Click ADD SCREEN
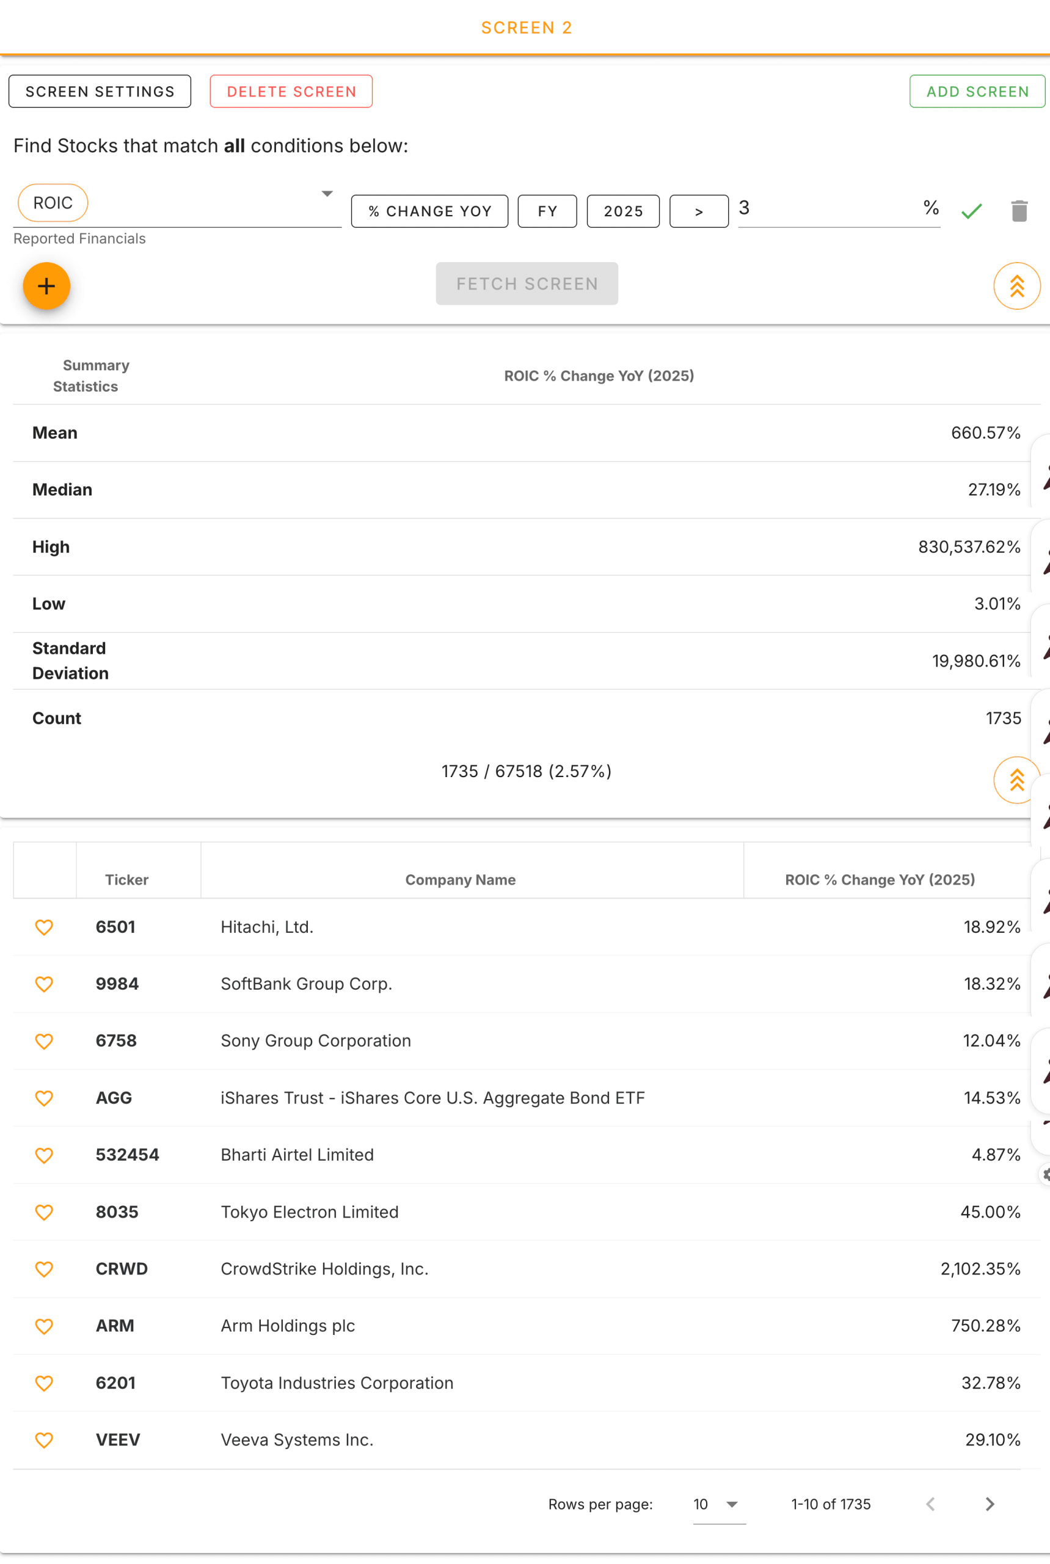Image resolution: width=1050 pixels, height=1564 pixels. pyautogui.click(x=976, y=91)
